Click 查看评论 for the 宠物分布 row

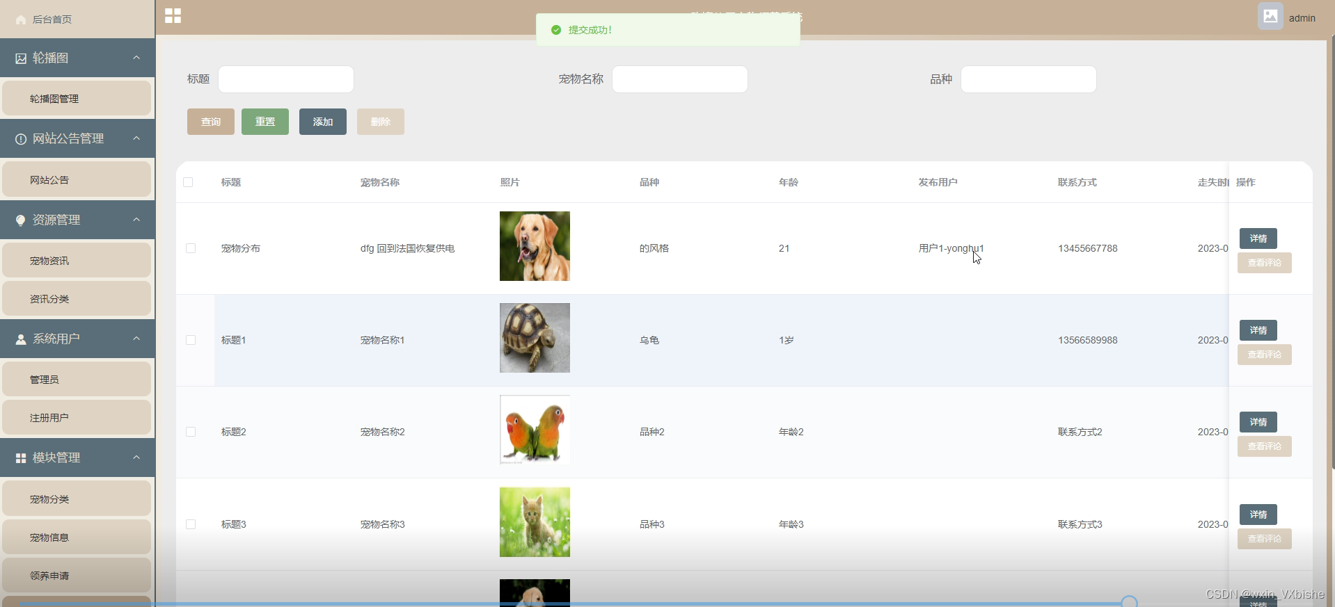(1265, 263)
